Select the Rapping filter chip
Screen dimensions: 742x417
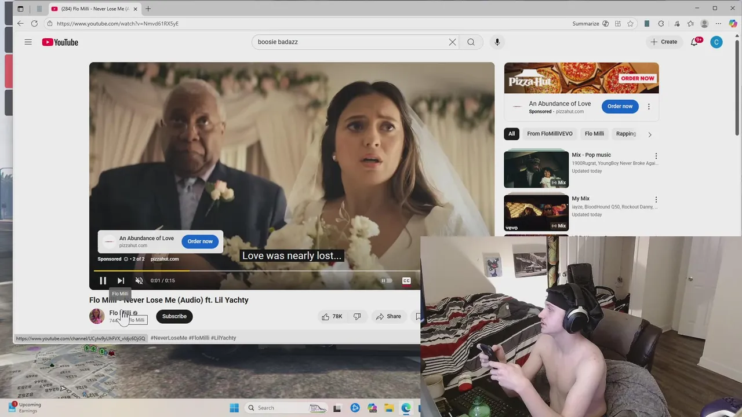pyautogui.click(x=626, y=134)
